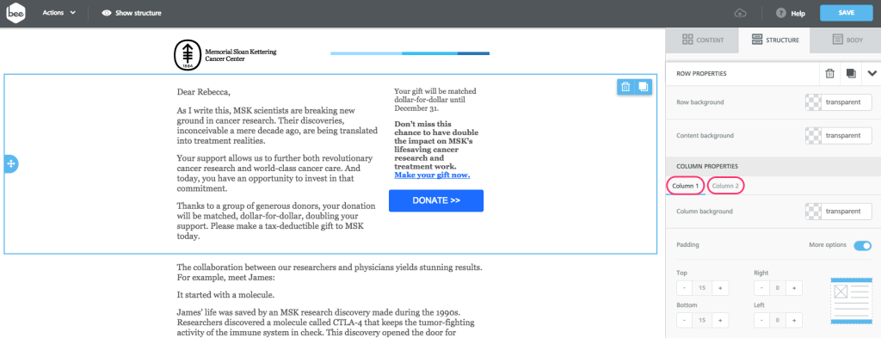The height and width of the screenshot is (338, 881).
Task: Click the Dear Rebecca greeting text
Action: pyautogui.click(x=203, y=91)
